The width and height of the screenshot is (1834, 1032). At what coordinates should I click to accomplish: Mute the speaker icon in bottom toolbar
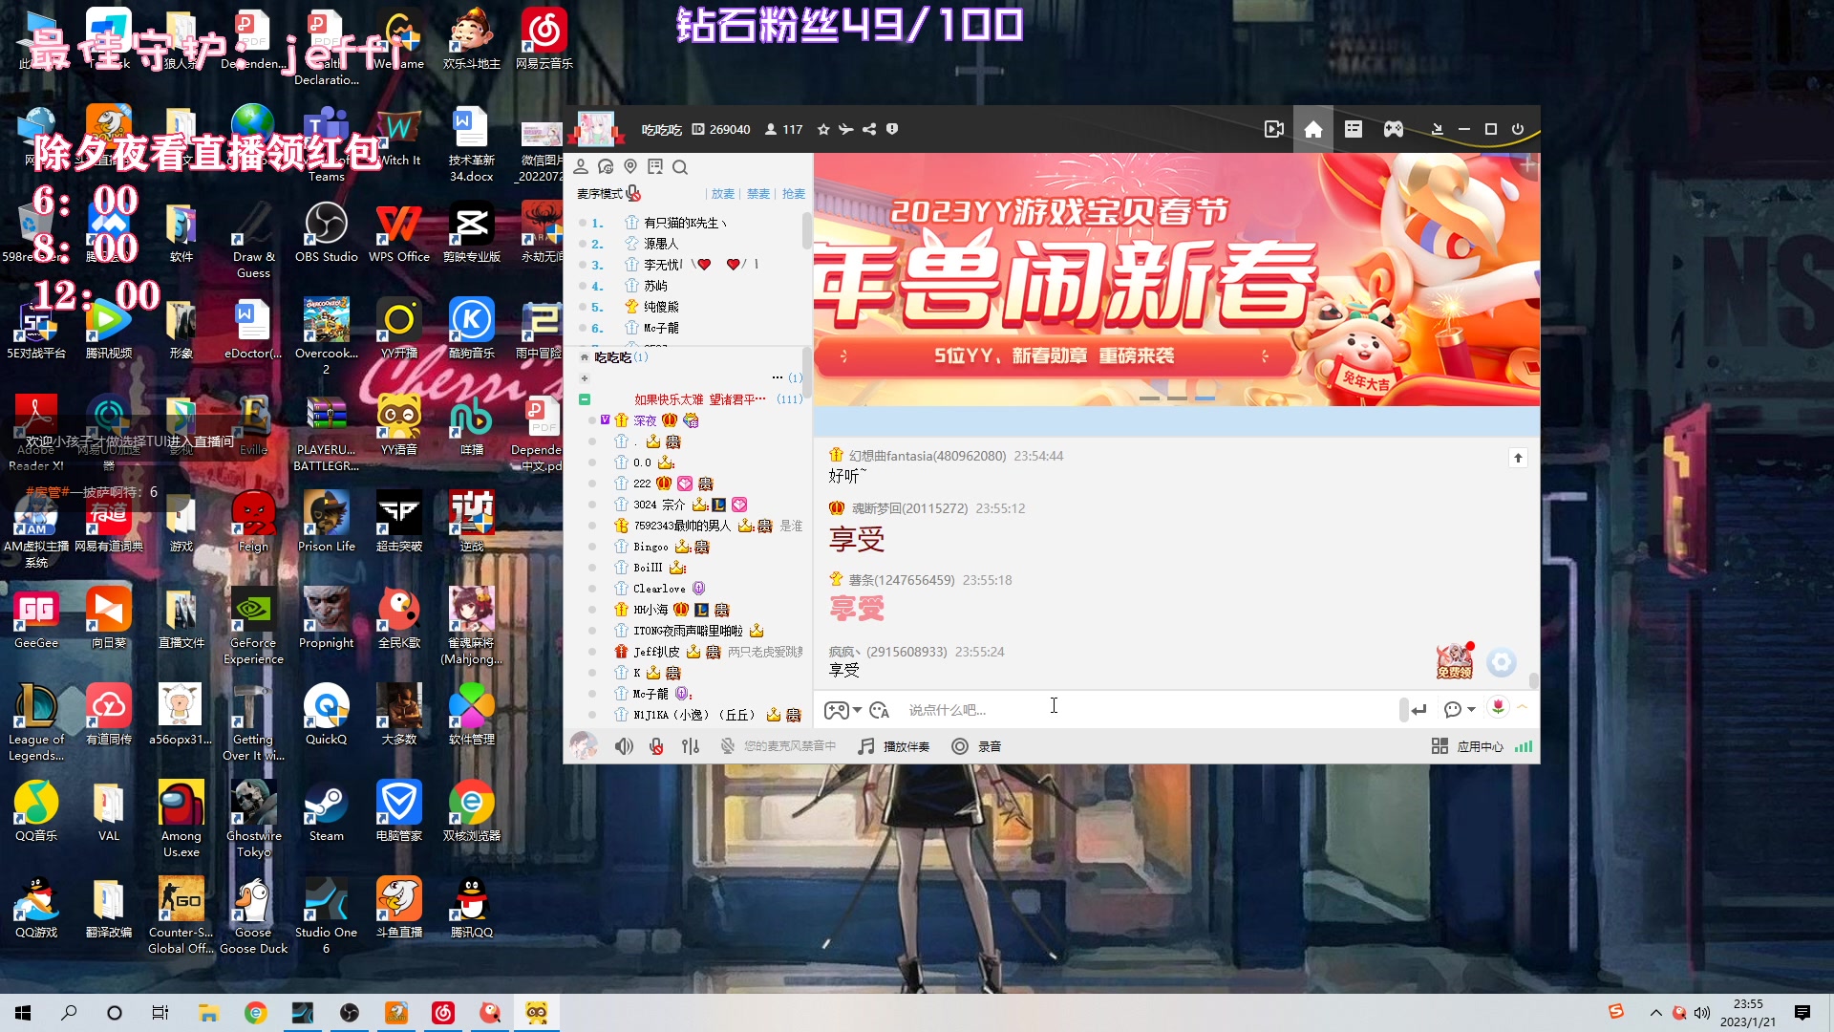pos(624,746)
